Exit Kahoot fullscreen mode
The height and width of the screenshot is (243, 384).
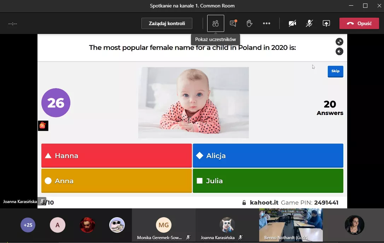click(339, 42)
